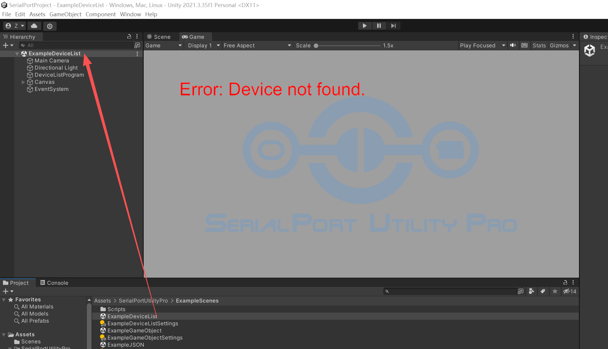Toggle the Hierarchy panel lock
Image resolution: width=608 pixels, height=349 pixels.
click(129, 36)
